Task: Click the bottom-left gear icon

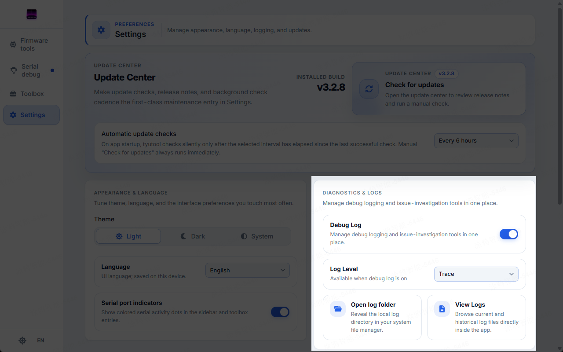Action: click(x=22, y=341)
